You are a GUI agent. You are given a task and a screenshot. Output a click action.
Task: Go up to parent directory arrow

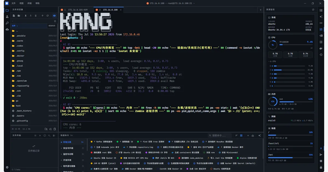coord(43,16)
